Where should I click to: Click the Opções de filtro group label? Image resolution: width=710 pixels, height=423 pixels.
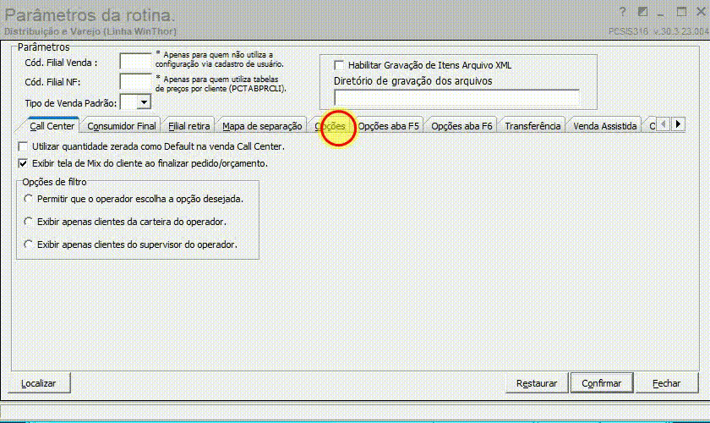54,182
